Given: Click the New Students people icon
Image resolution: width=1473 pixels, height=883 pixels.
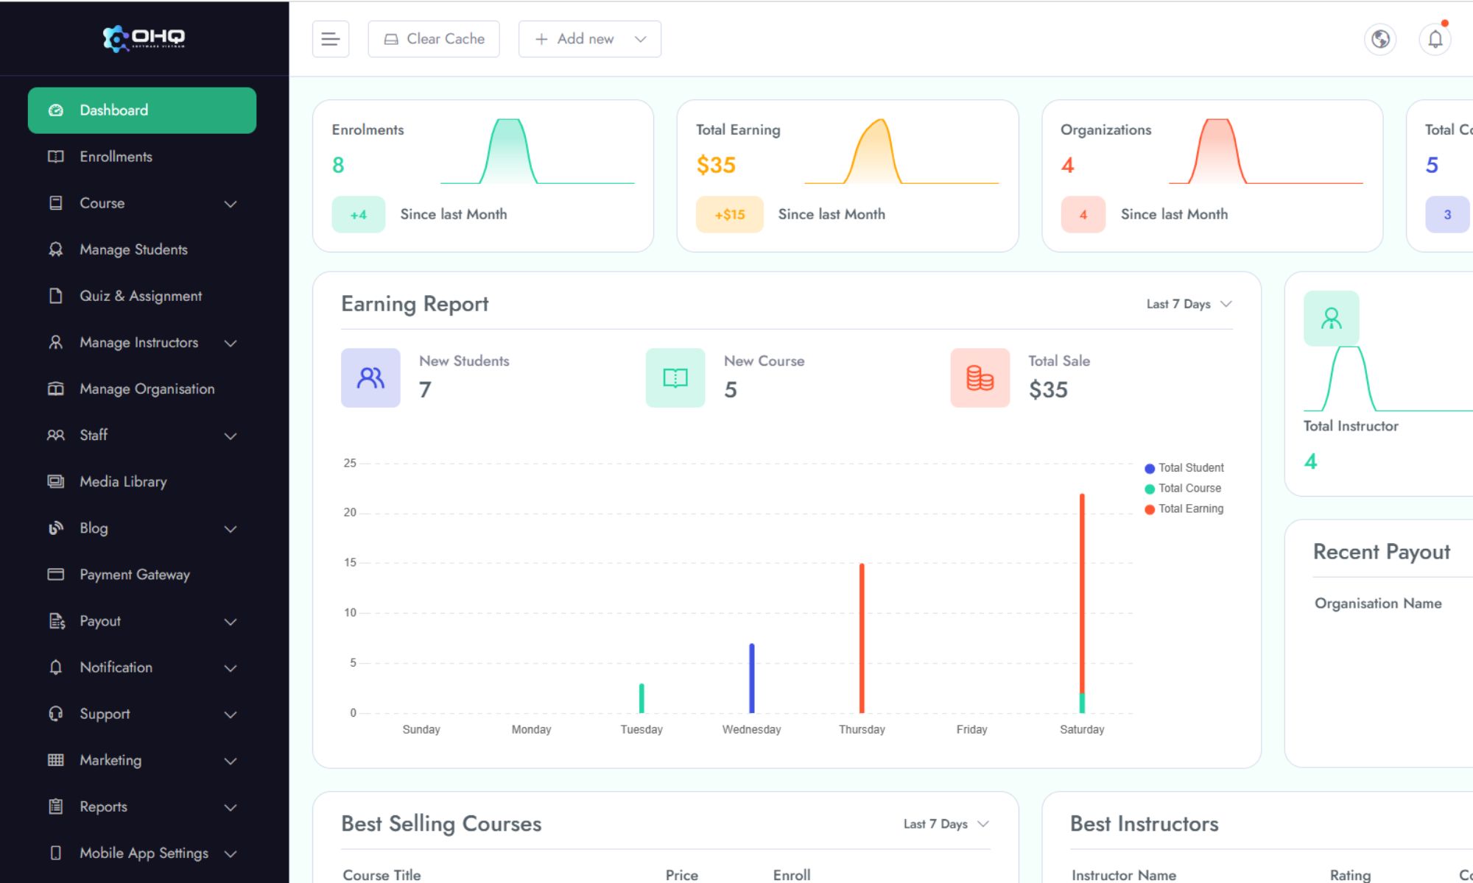Looking at the screenshot, I should click(x=370, y=377).
